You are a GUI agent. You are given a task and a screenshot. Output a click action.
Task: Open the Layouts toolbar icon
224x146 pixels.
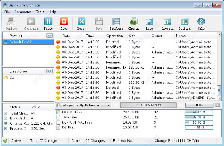(167, 22)
